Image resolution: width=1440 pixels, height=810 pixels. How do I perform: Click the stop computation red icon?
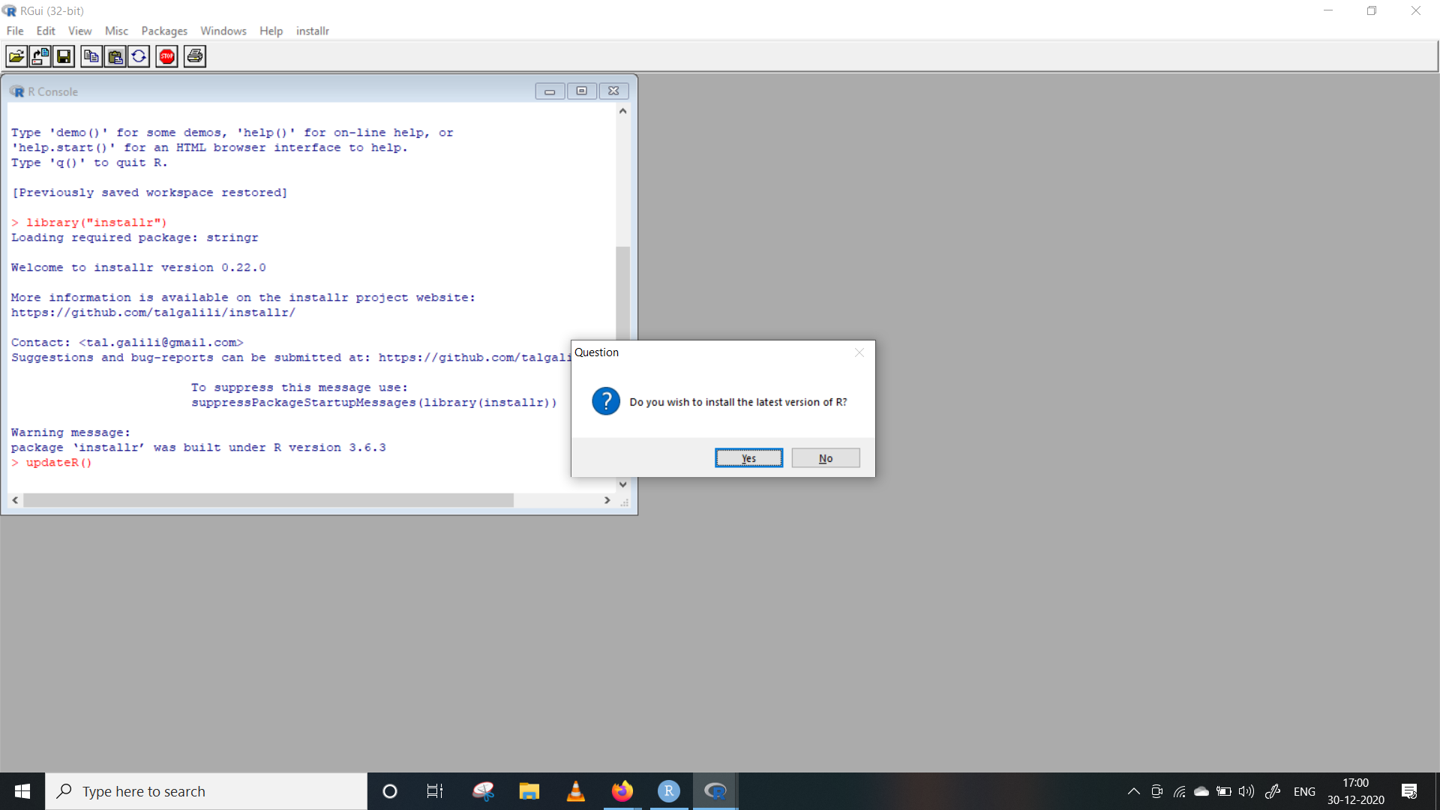166,56
